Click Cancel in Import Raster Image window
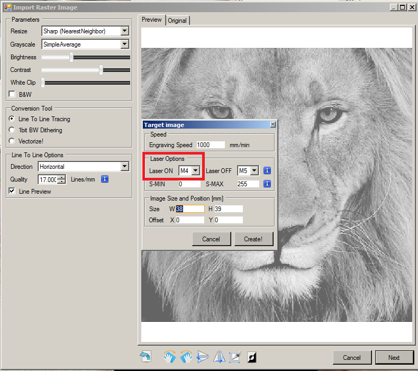Screen dimensions: 418x371 pos(352,357)
